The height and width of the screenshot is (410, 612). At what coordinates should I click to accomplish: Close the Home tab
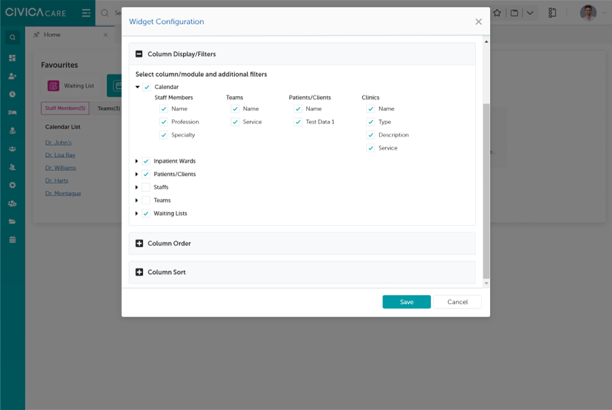tap(106, 35)
